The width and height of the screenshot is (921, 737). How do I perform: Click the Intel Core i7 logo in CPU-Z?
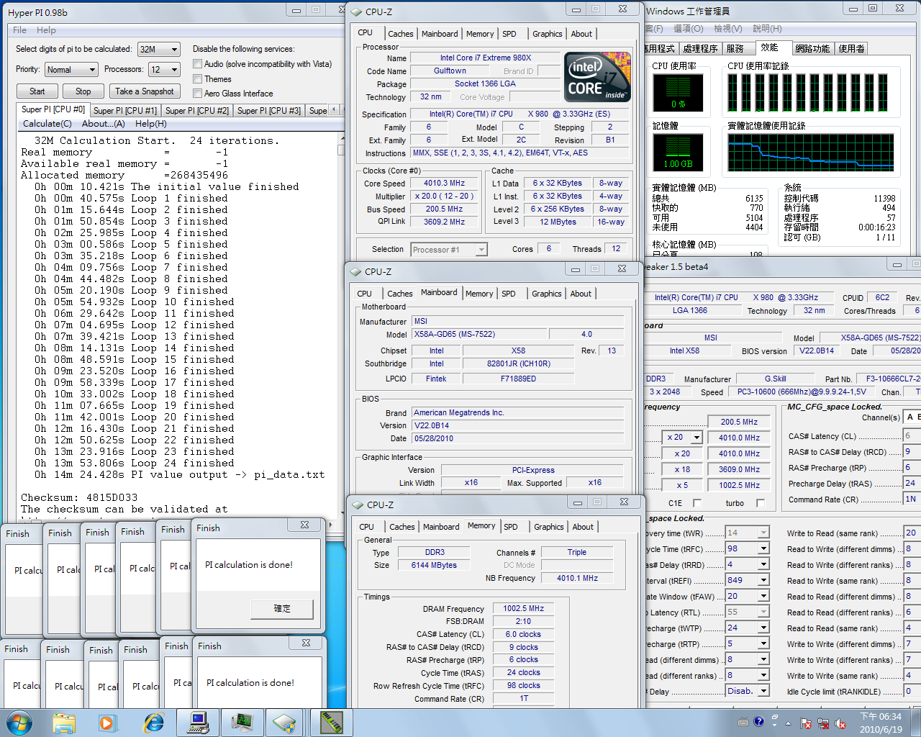click(x=597, y=76)
